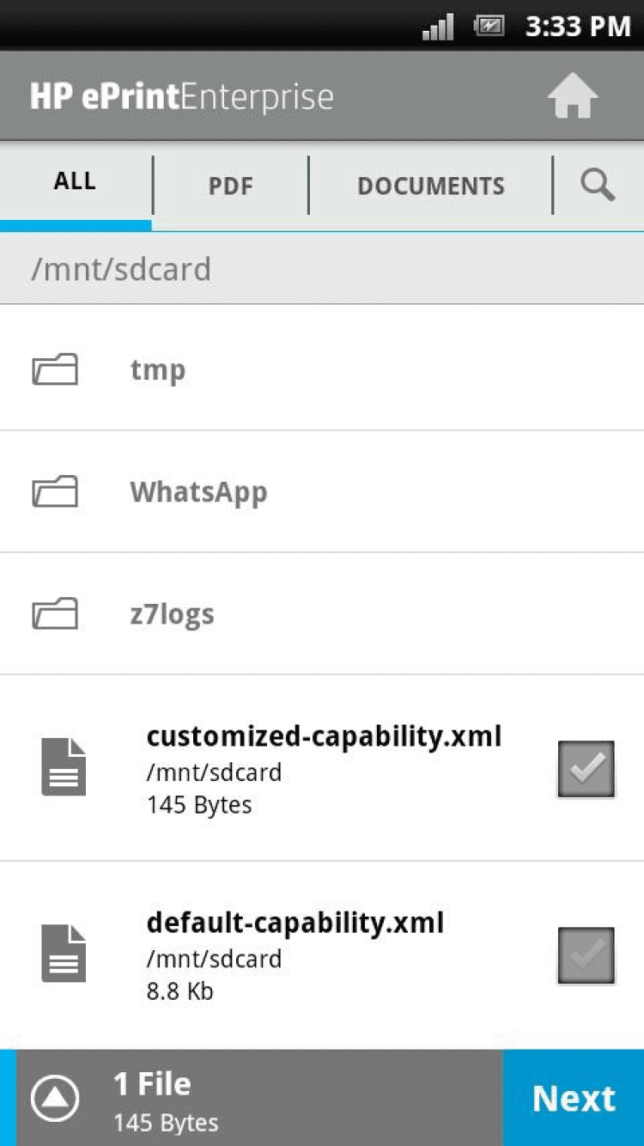
Task: Open the z7logs folder name
Action: point(172,614)
